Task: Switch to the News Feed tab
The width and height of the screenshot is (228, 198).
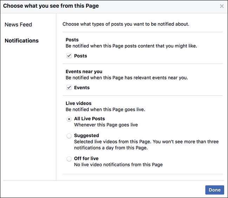Action: [18, 24]
